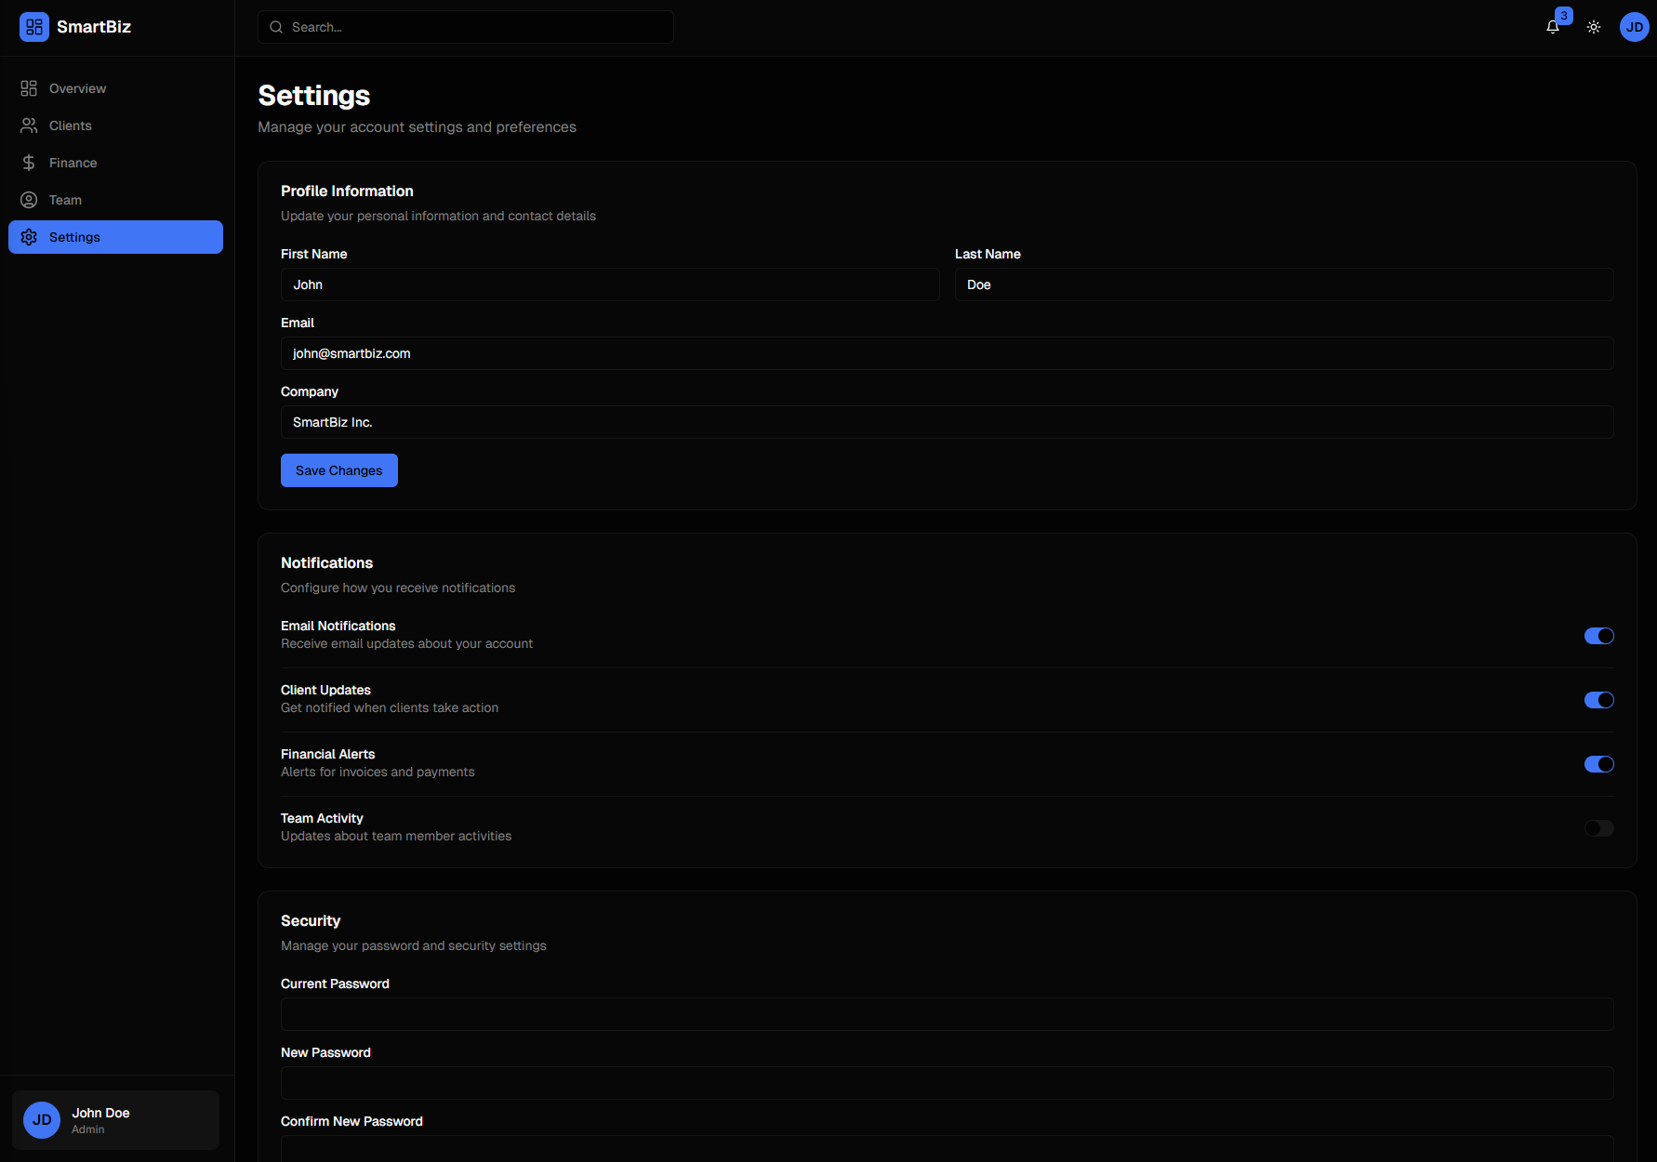1657x1162 pixels.
Task: Enable Team Activity updates
Action: click(1598, 828)
